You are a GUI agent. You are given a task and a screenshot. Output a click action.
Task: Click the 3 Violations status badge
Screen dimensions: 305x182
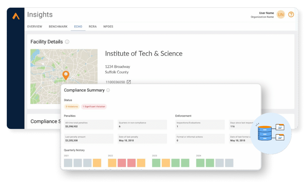71,106
